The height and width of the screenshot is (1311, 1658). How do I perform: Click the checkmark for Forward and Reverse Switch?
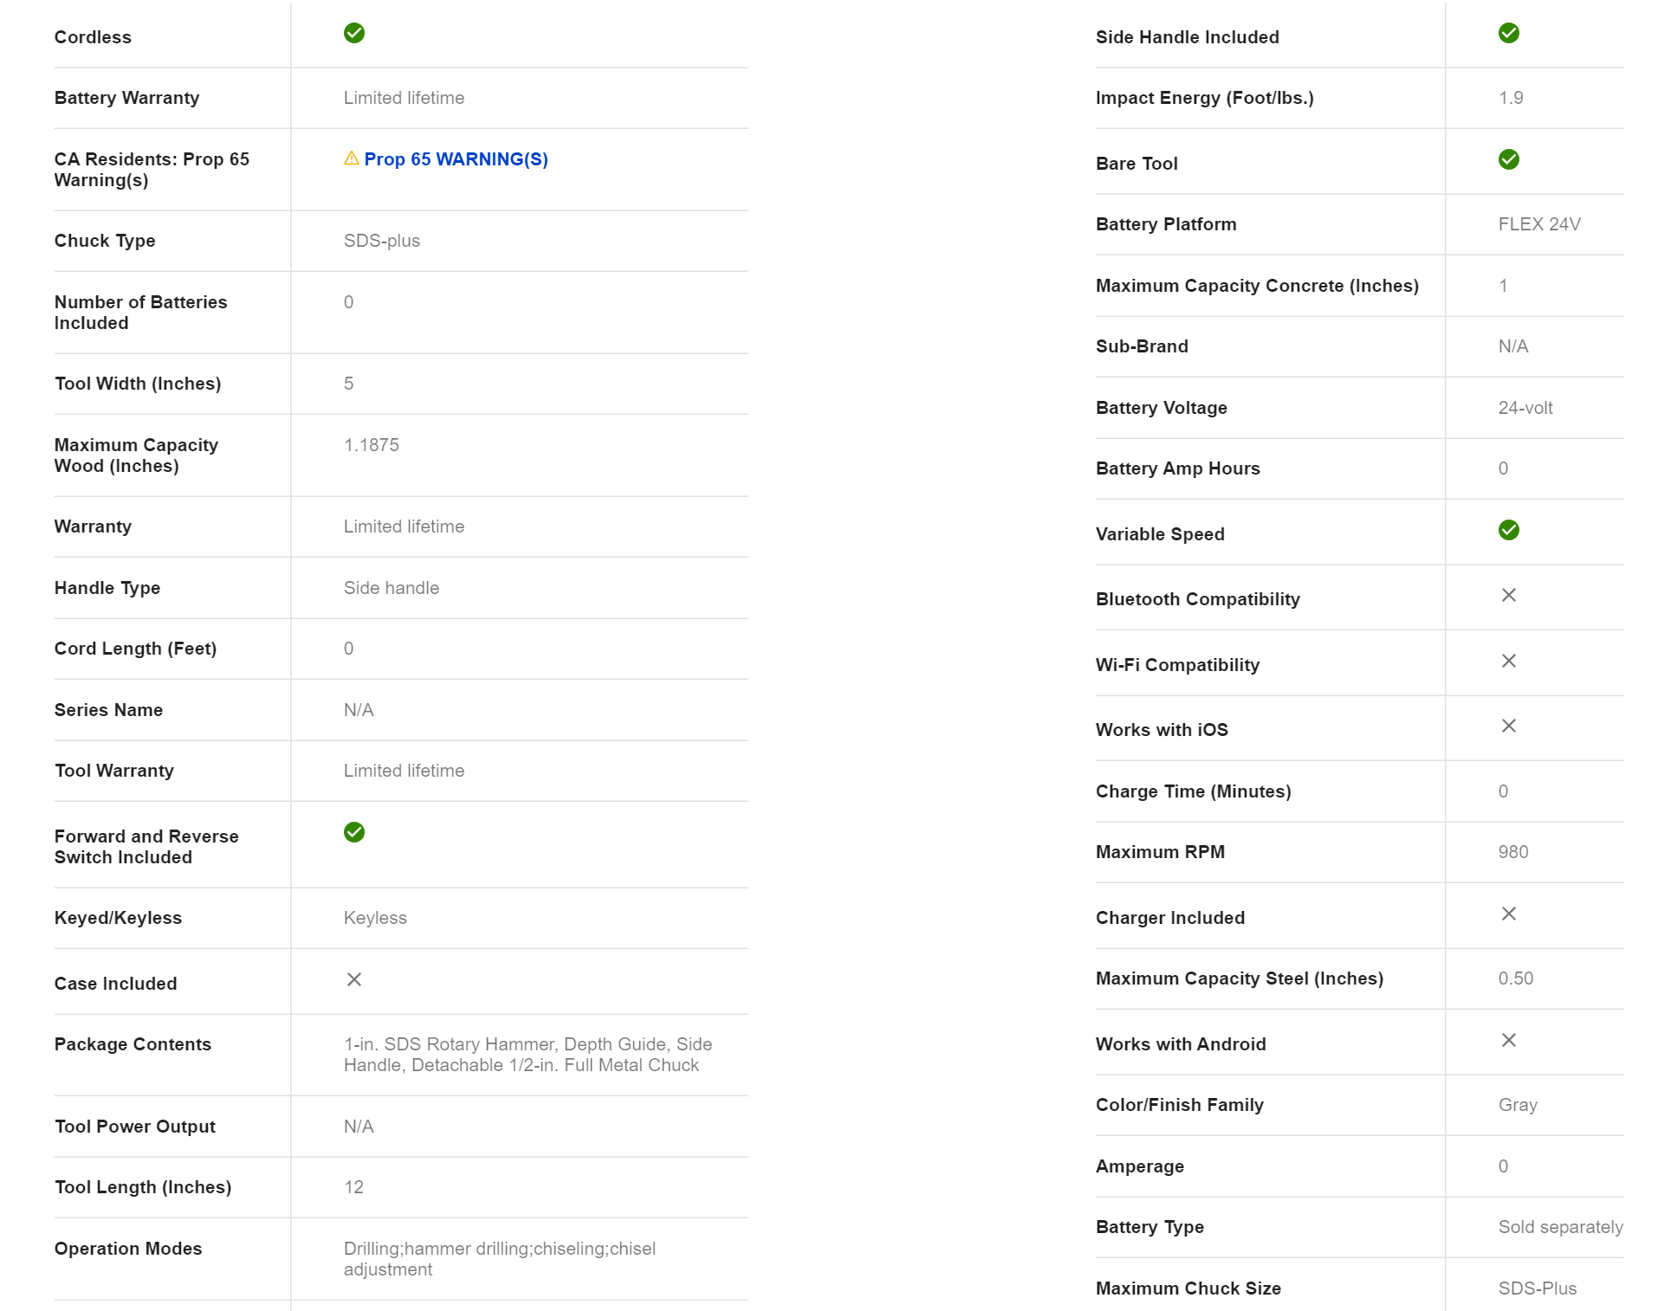pyautogui.click(x=353, y=833)
